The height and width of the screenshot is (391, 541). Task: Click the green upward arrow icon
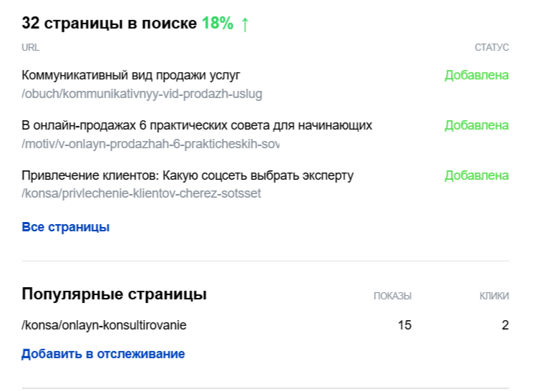(245, 24)
